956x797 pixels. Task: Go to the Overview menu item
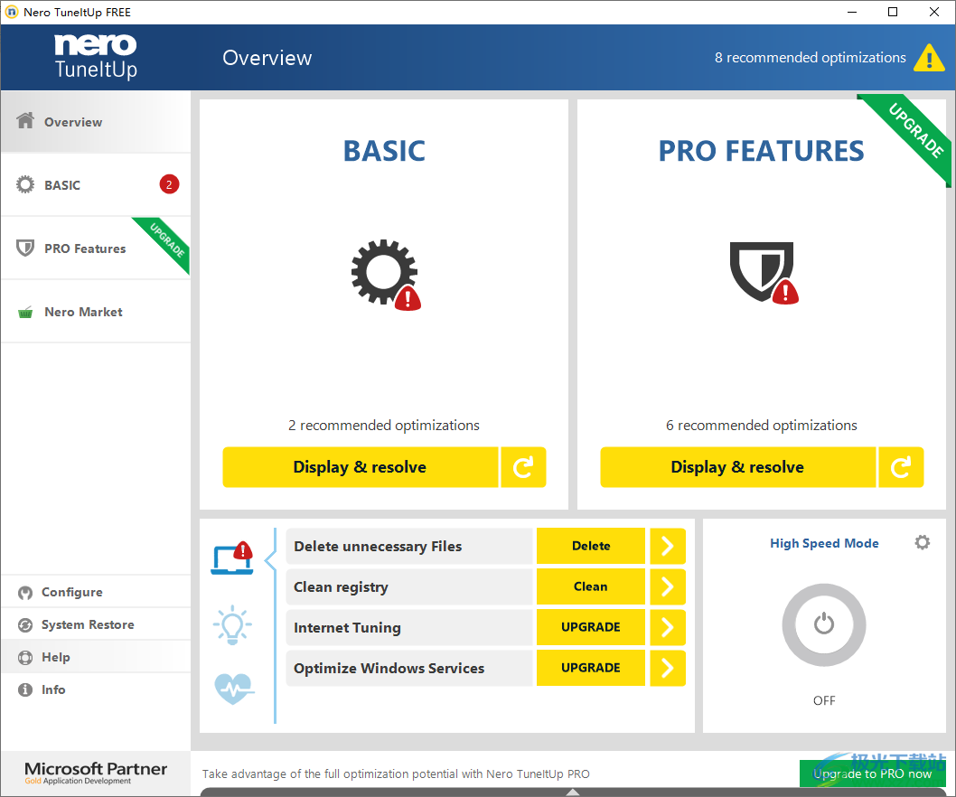click(96, 121)
